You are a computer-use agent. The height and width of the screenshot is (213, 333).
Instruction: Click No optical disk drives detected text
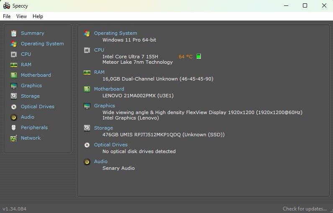(x=139, y=151)
